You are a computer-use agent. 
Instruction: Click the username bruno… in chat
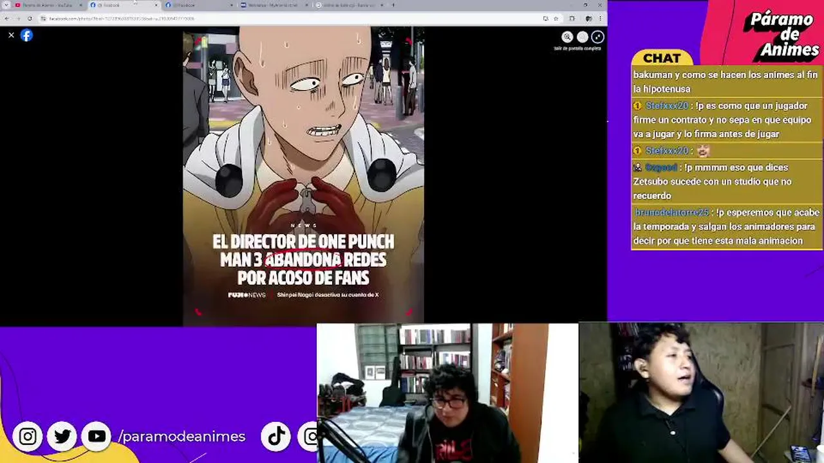671,212
